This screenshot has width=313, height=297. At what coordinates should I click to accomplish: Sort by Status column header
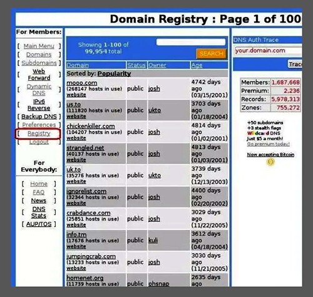[136, 65]
